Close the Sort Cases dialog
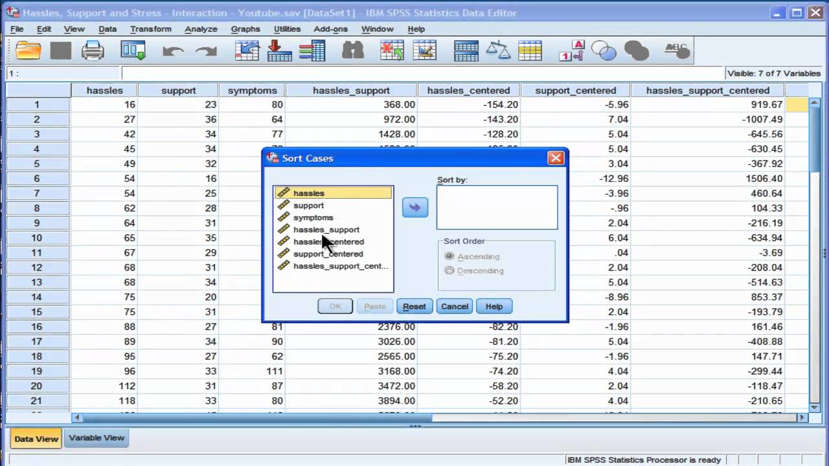The height and width of the screenshot is (466, 829). [x=556, y=158]
